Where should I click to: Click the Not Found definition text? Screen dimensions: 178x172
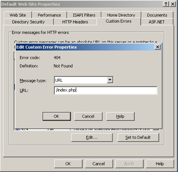[x=63, y=66]
